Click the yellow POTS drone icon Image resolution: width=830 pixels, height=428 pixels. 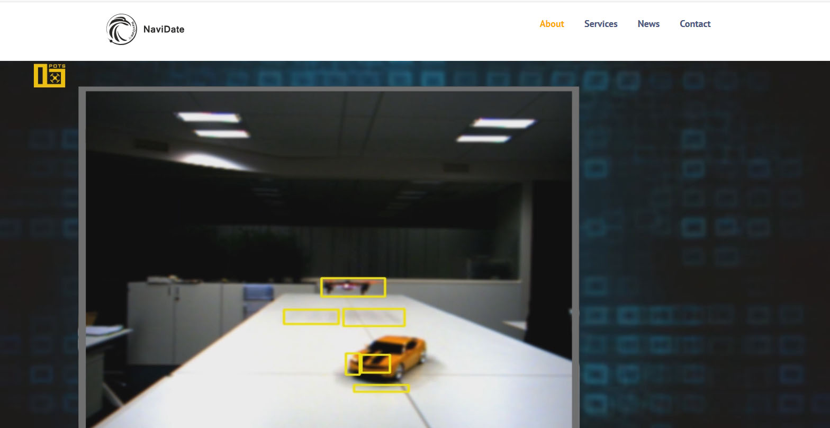pos(50,75)
